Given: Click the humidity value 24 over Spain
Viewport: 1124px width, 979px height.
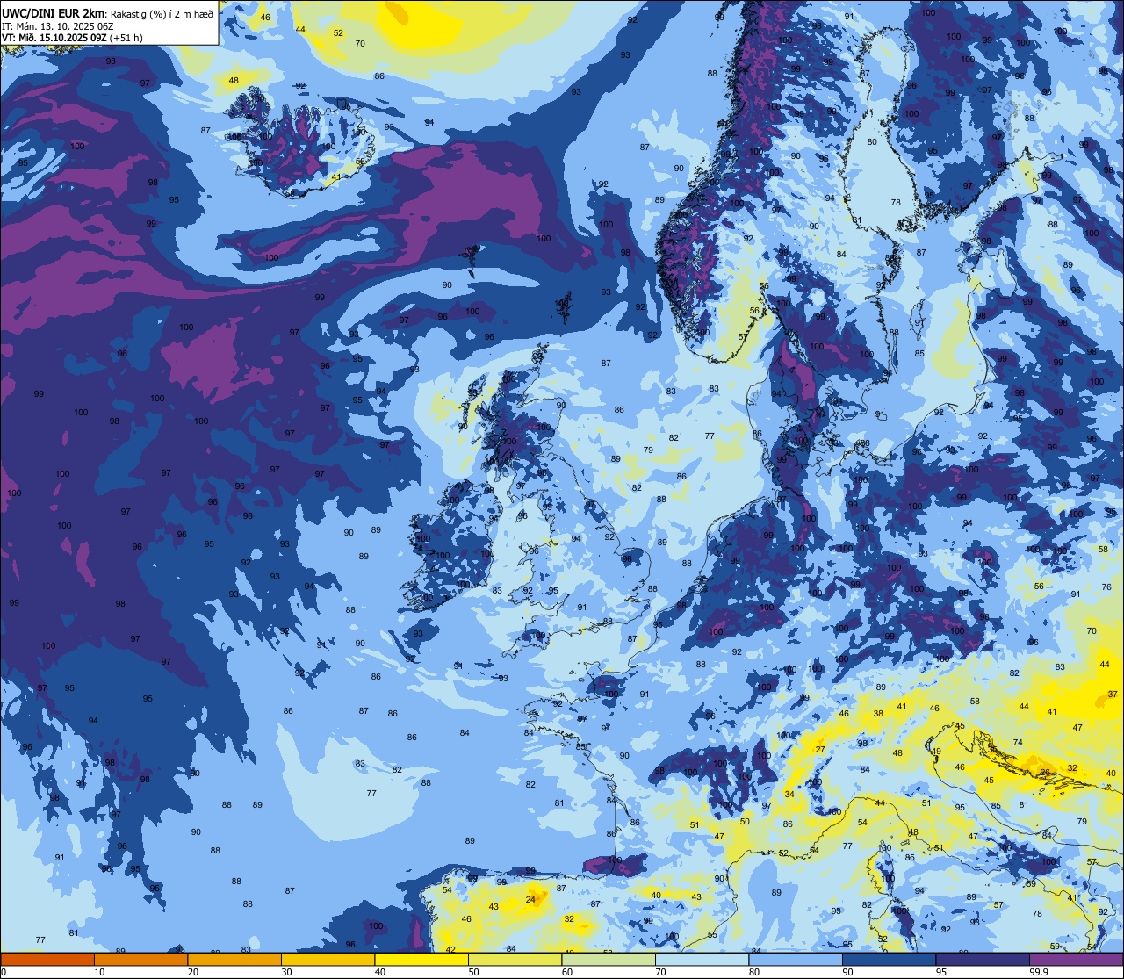Looking at the screenshot, I should (530, 900).
